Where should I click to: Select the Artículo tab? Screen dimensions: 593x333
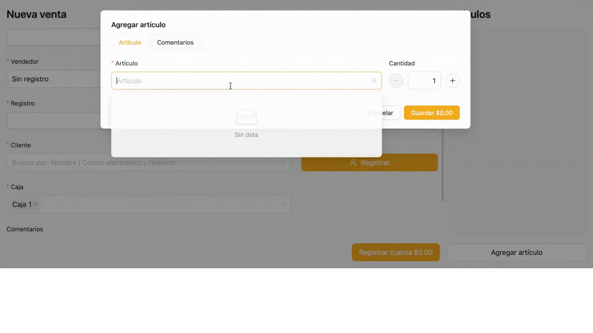(x=130, y=43)
